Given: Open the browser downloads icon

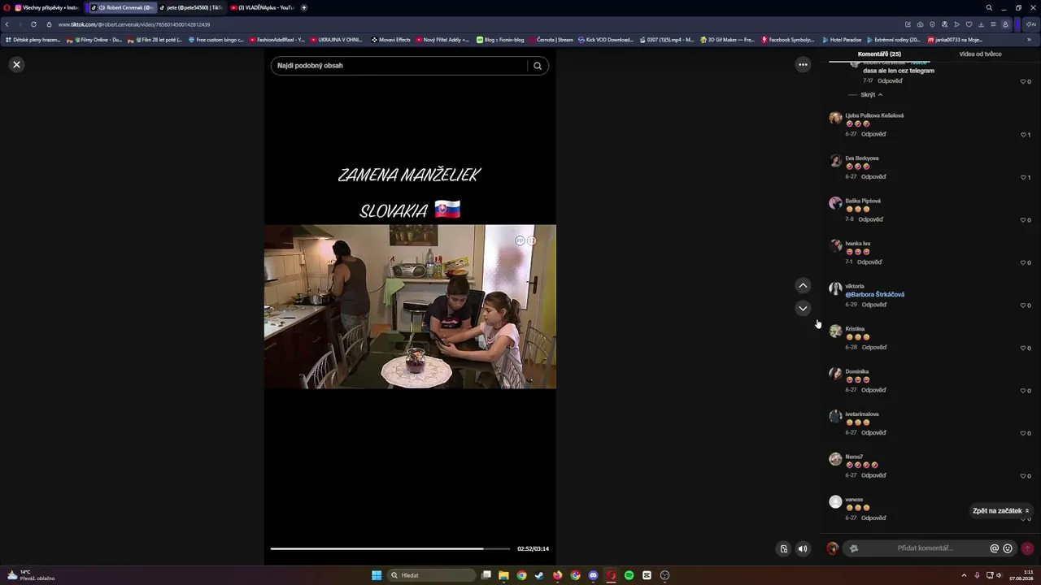Looking at the screenshot, I should tap(981, 24).
